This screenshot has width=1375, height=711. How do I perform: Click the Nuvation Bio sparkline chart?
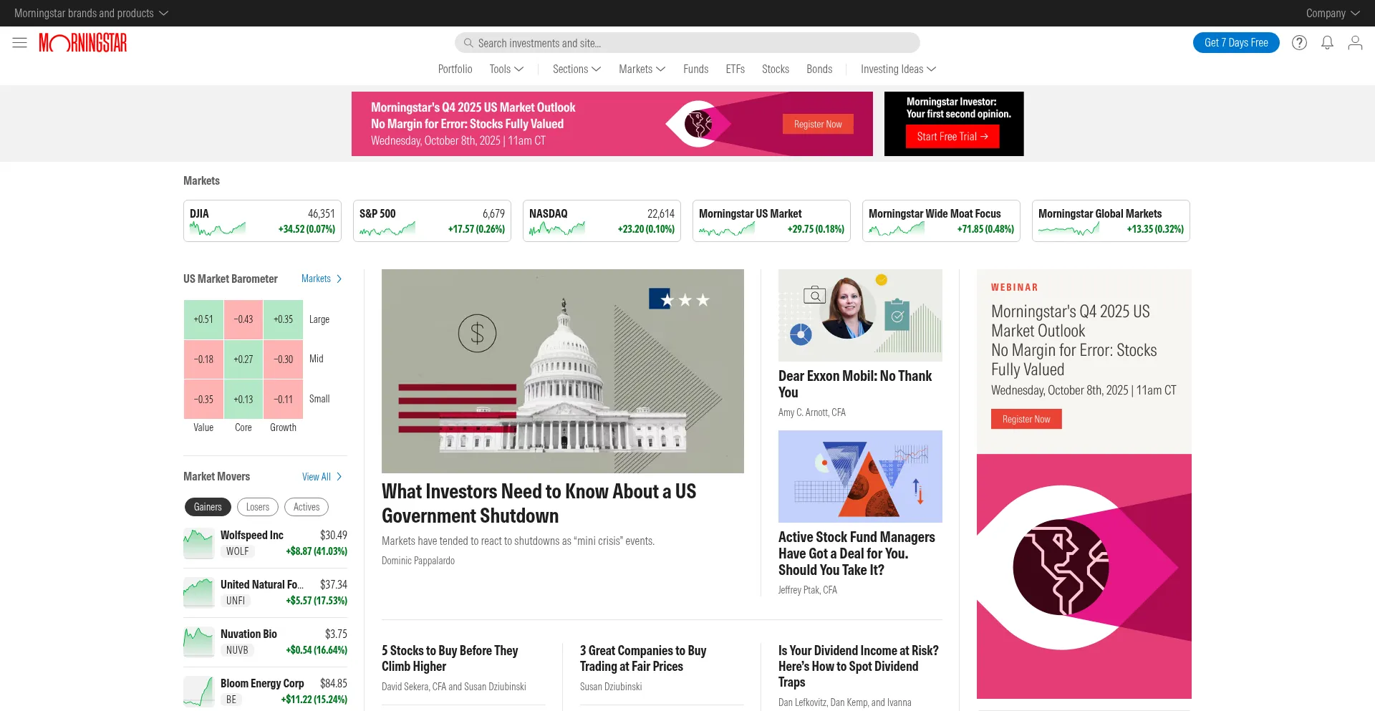[198, 642]
